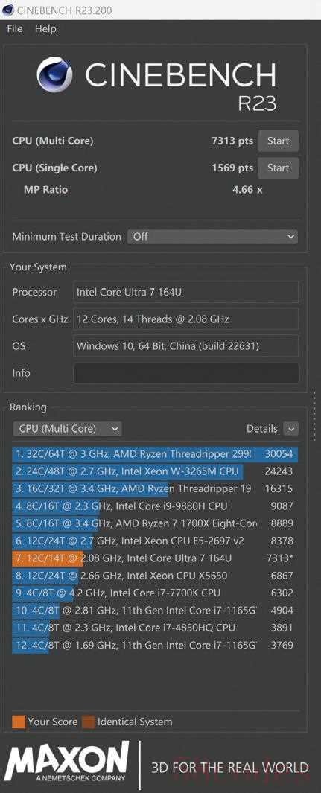The width and height of the screenshot is (321, 793).
Task: Click the Cinebench app icon in title bar
Action: click(x=7, y=10)
